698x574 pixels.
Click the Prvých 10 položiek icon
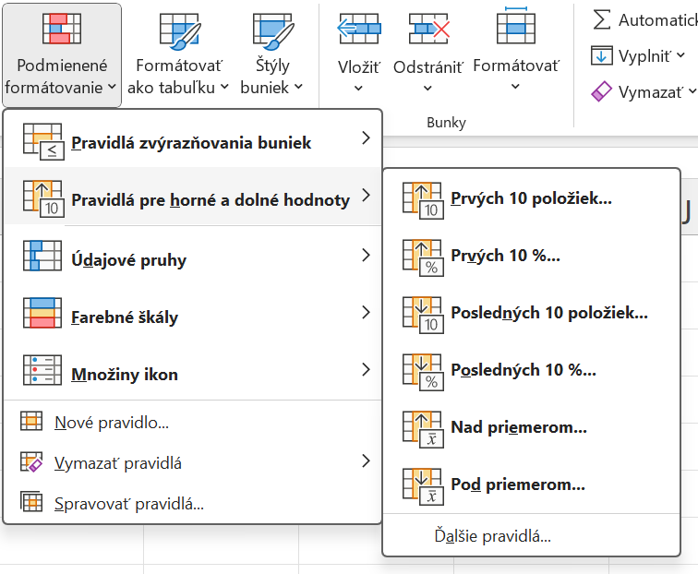click(x=423, y=201)
